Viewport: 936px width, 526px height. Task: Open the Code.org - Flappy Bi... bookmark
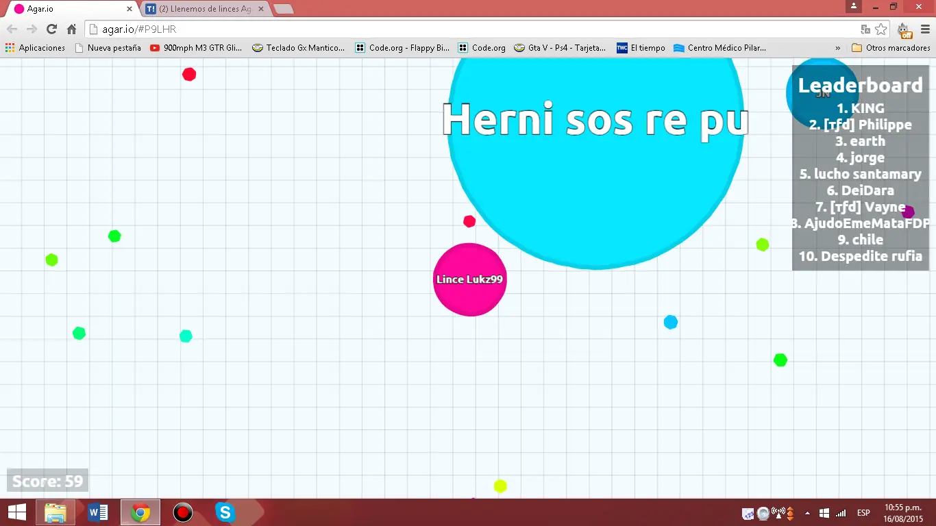click(402, 48)
